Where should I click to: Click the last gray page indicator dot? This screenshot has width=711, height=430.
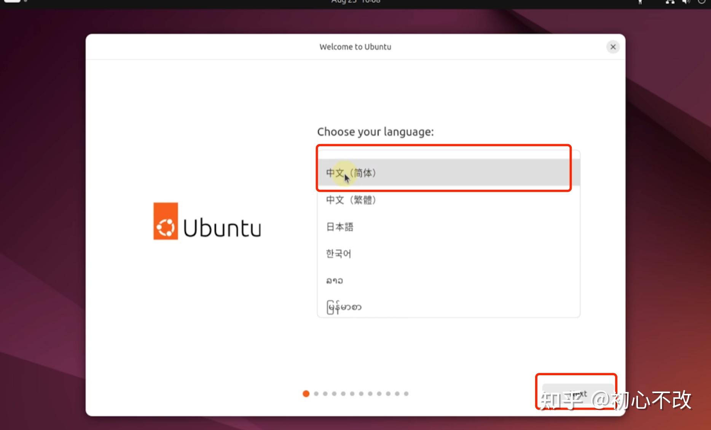click(x=407, y=394)
